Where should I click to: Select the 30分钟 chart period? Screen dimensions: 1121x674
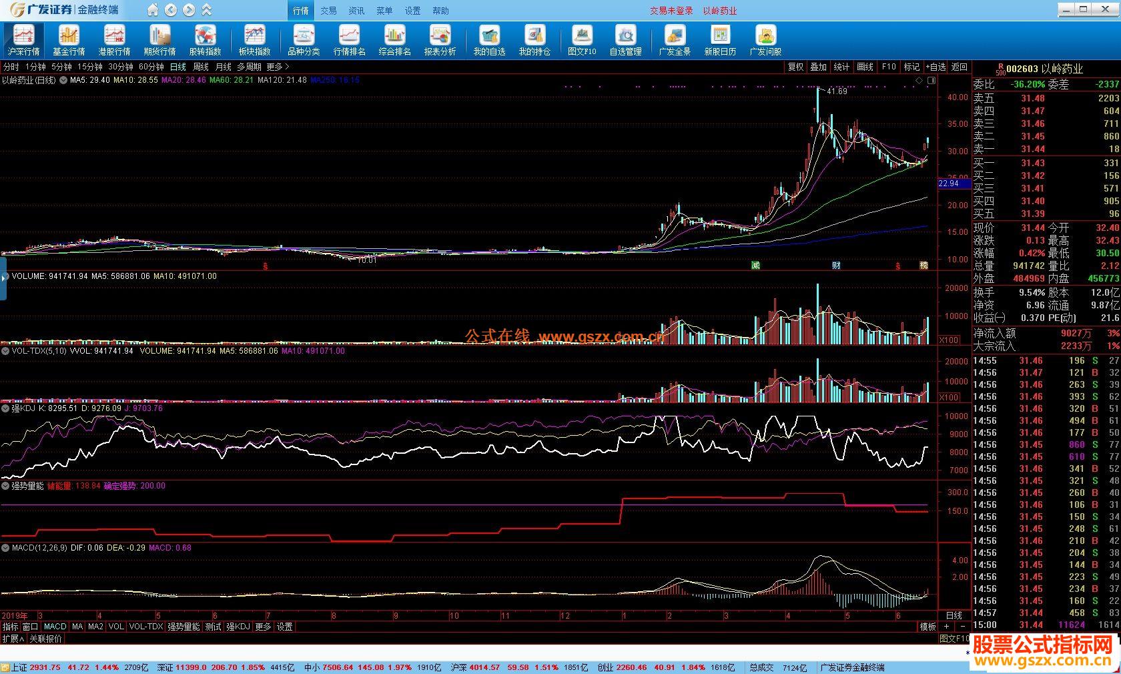tap(121, 67)
